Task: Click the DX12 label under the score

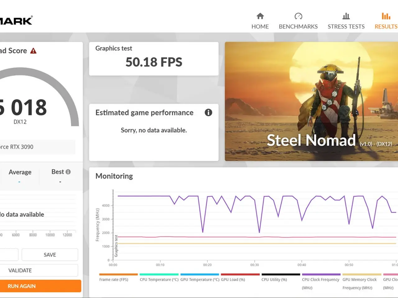Action: click(20, 122)
